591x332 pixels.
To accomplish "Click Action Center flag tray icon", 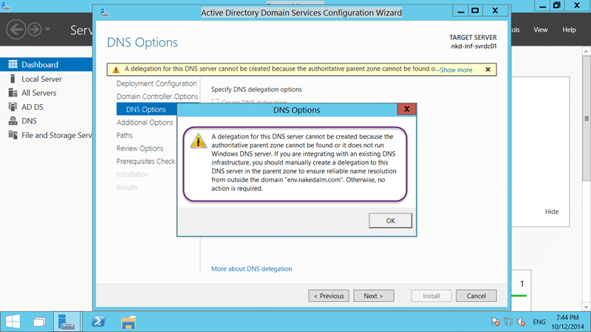I will click(x=495, y=322).
